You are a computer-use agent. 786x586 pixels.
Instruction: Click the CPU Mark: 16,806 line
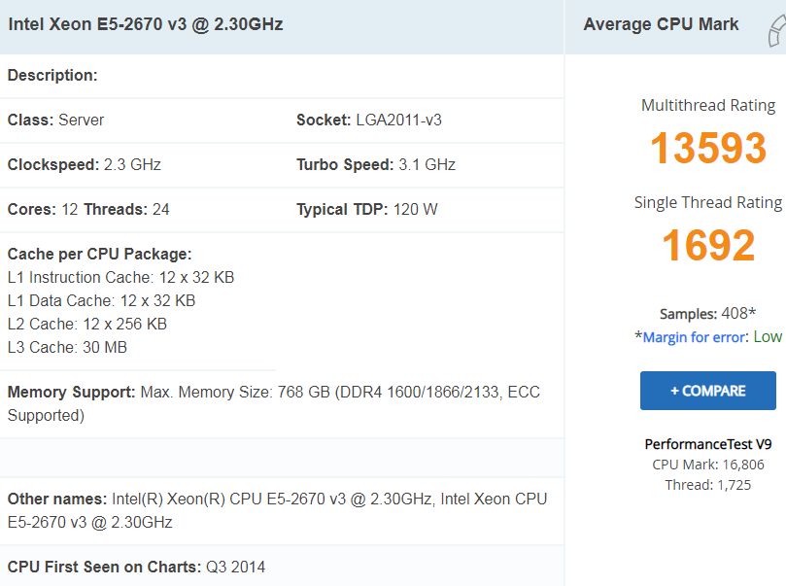click(x=708, y=465)
